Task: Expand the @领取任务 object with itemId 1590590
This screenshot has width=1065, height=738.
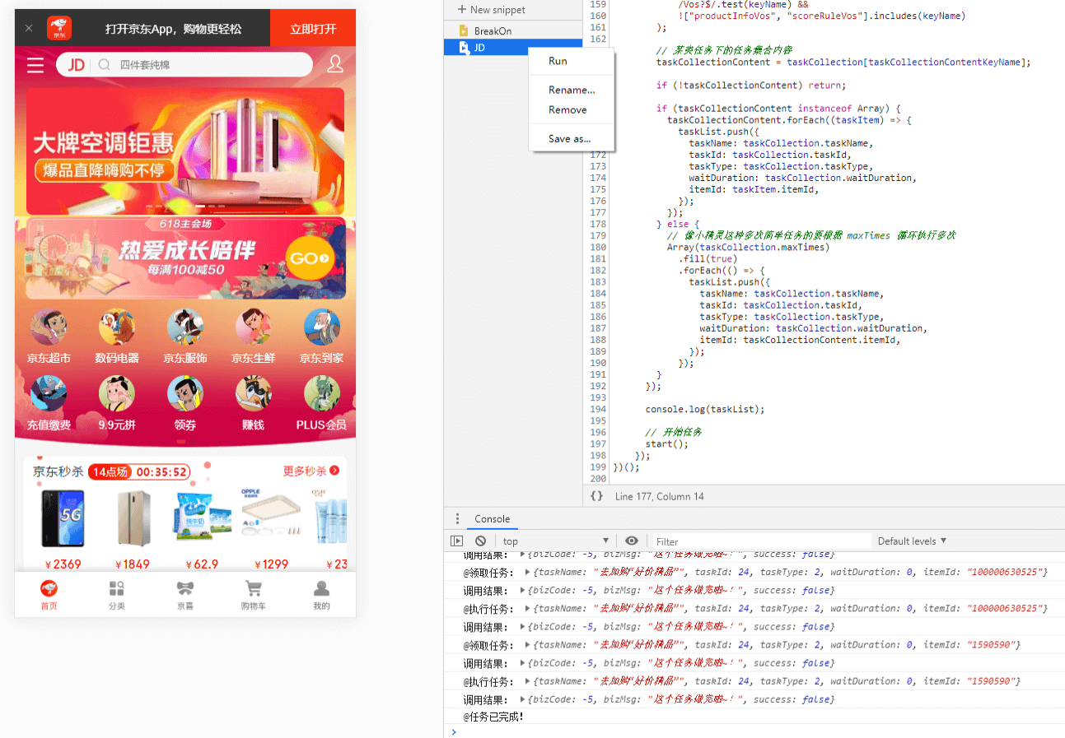Action: click(526, 645)
